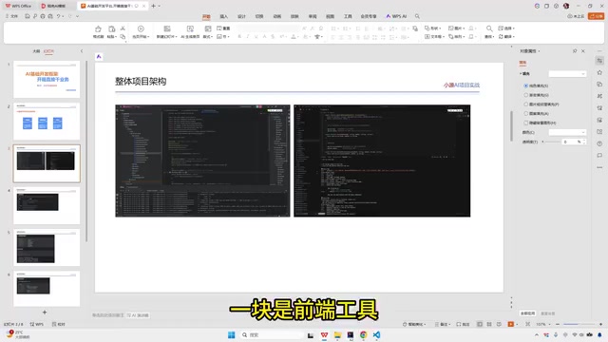Collapse the slide thumbnail panel chevron

point(82,51)
